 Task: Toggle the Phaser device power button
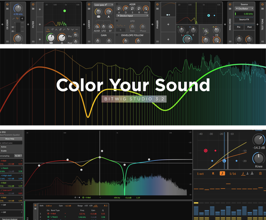pos(157,4)
